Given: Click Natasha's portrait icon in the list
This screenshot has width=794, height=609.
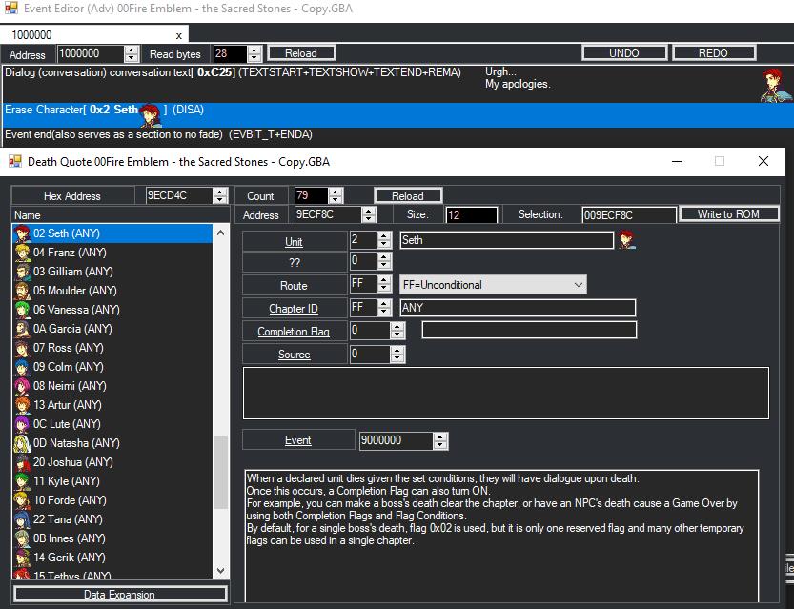Looking at the screenshot, I should (22, 443).
